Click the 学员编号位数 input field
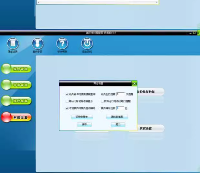Image resolution: width=200 pixels, height=173 pixels. [x=120, y=108]
